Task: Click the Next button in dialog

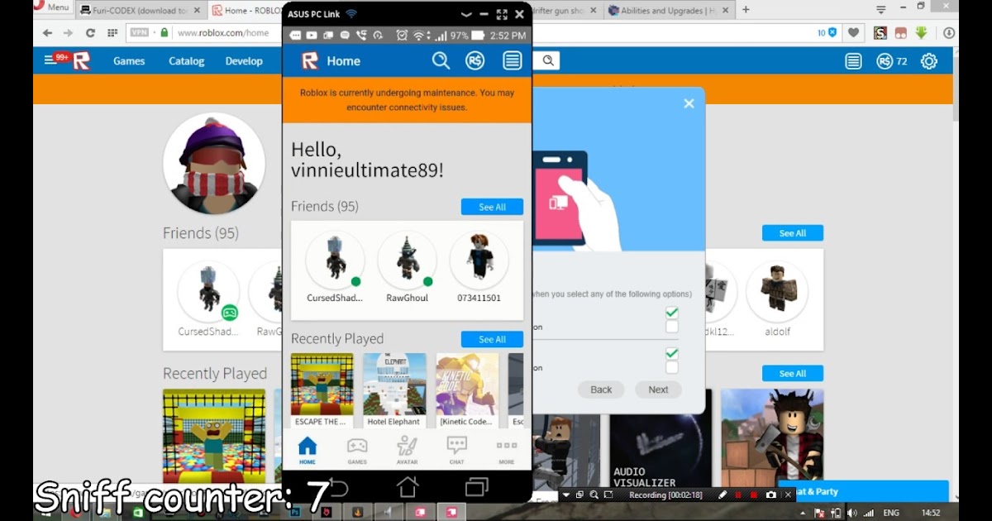Action: pyautogui.click(x=658, y=390)
